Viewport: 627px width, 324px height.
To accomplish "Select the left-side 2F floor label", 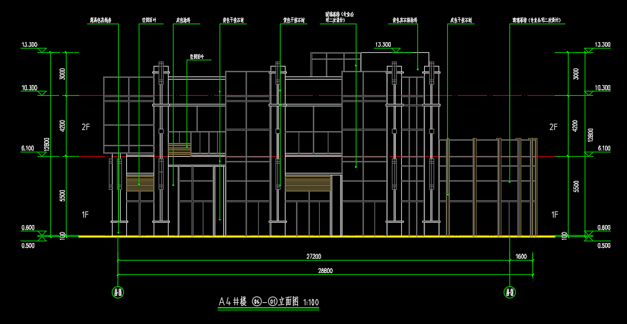I will click(86, 127).
